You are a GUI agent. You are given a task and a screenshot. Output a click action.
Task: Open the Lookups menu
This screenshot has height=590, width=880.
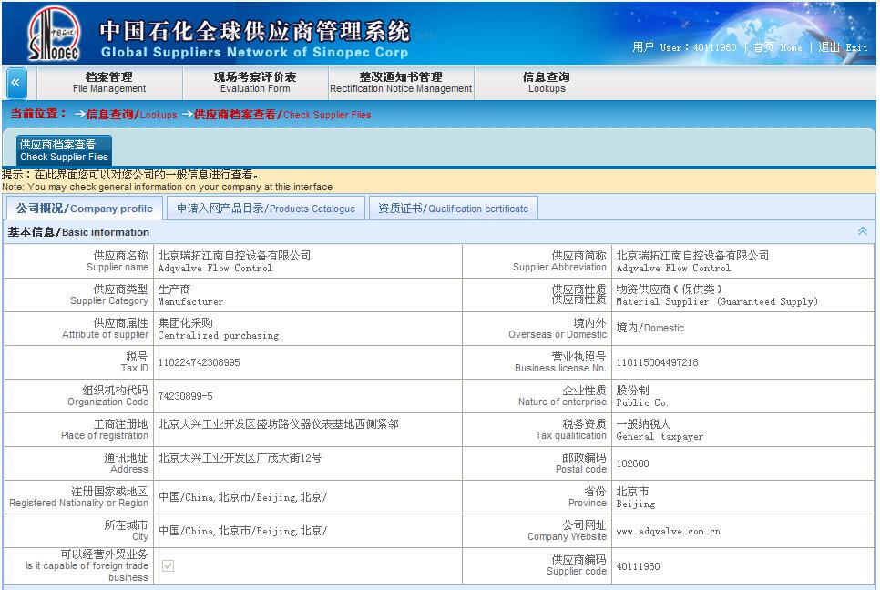547,83
